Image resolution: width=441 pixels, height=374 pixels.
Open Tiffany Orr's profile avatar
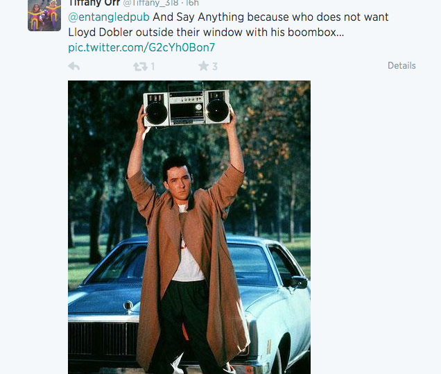click(44, 15)
